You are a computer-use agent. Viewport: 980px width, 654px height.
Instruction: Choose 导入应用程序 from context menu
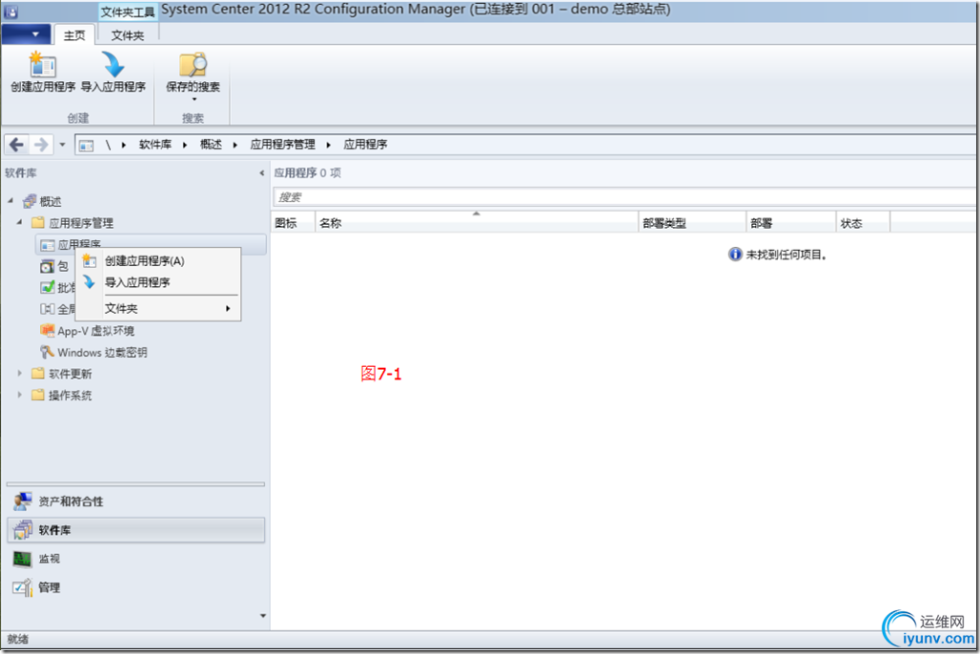point(159,282)
